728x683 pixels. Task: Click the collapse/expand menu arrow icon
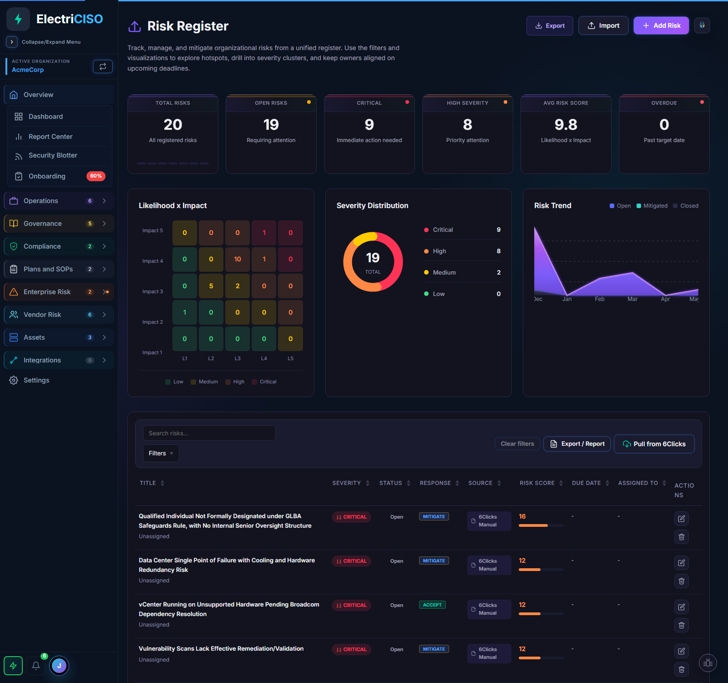pos(12,42)
